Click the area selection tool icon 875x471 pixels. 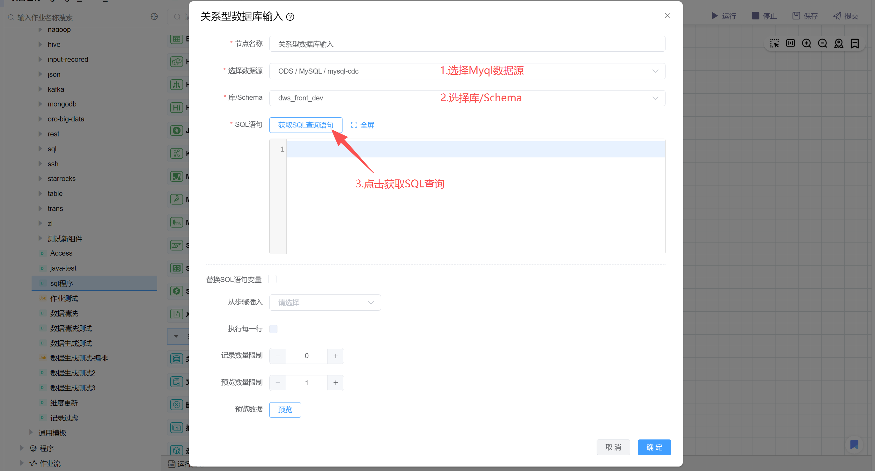[774, 43]
